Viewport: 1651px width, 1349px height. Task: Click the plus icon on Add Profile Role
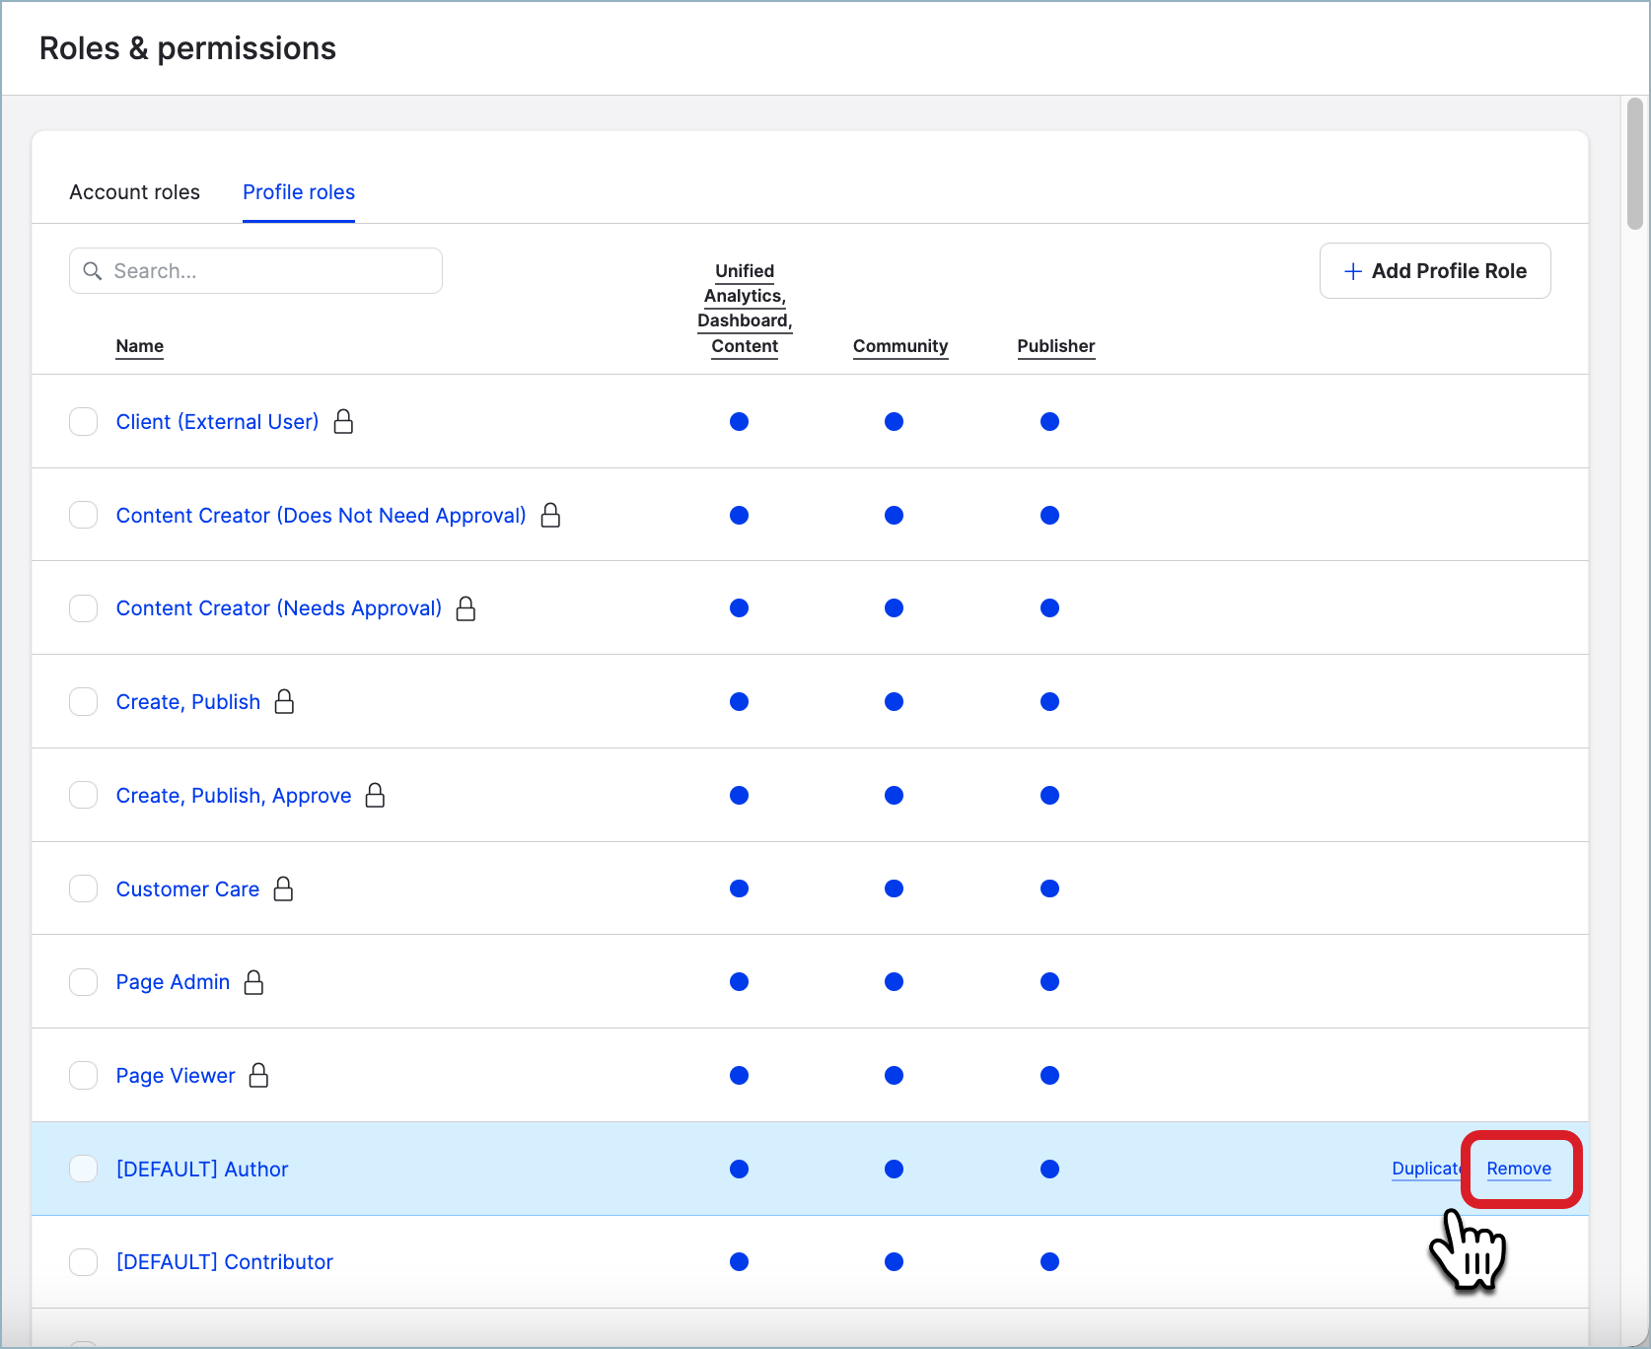(1352, 270)
